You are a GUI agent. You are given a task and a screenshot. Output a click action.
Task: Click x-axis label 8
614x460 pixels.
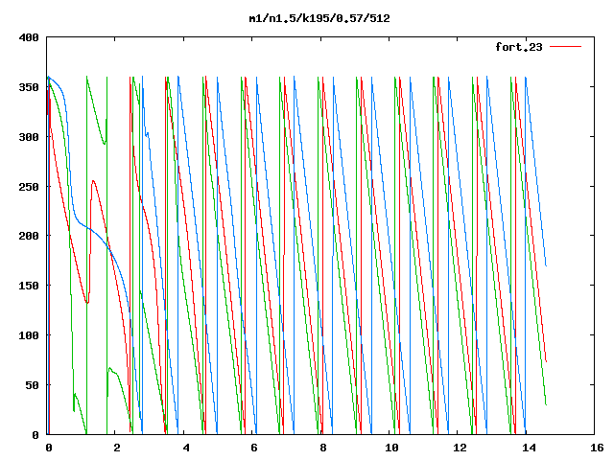(x=322, y=448)
